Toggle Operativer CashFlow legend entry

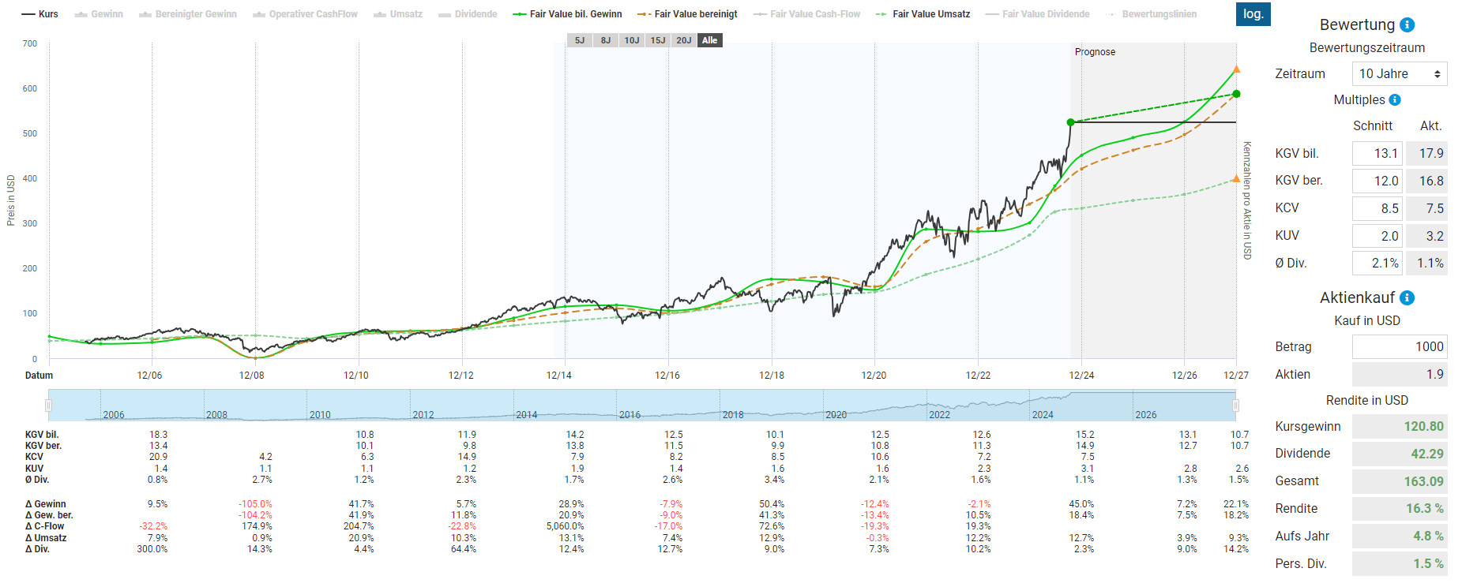click(305, 14)
